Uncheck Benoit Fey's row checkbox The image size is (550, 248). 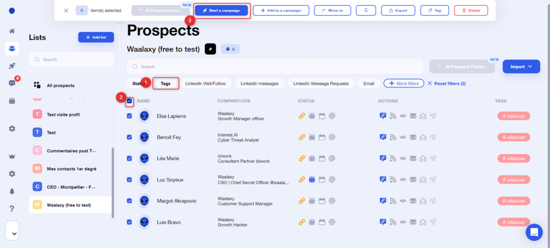(129, 137)
